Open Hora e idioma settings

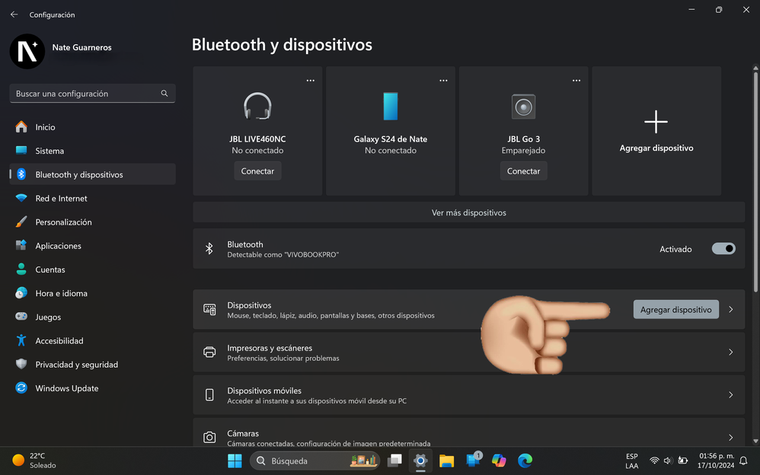(x=93, y=293)
